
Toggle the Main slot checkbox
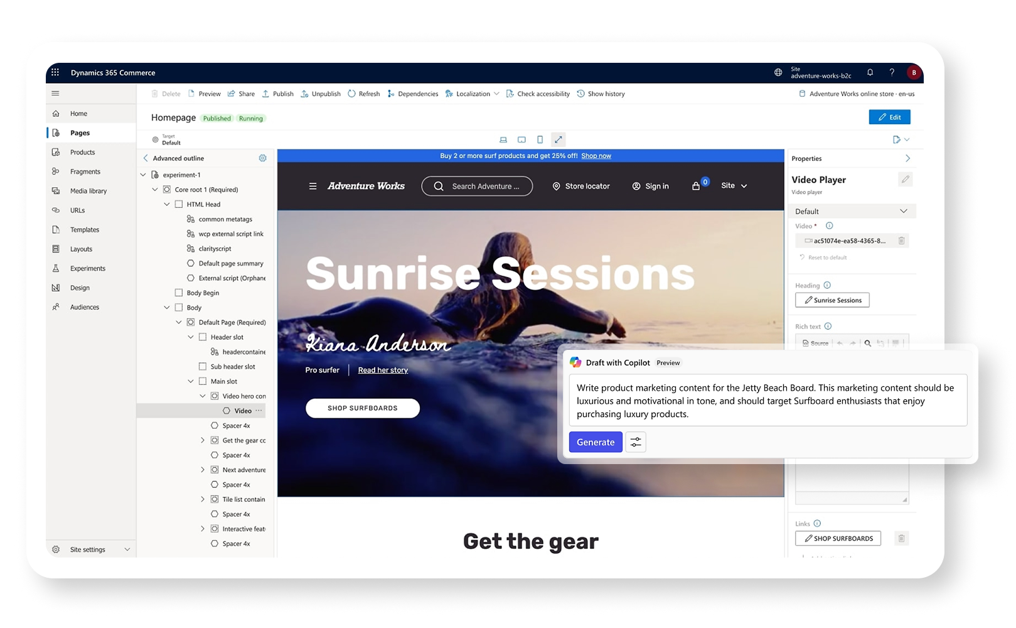click(203, 381)
